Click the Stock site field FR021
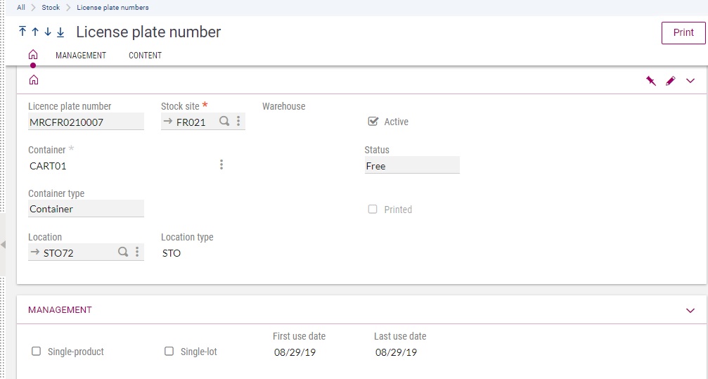708x379 pixels. [x=202, y=122]
